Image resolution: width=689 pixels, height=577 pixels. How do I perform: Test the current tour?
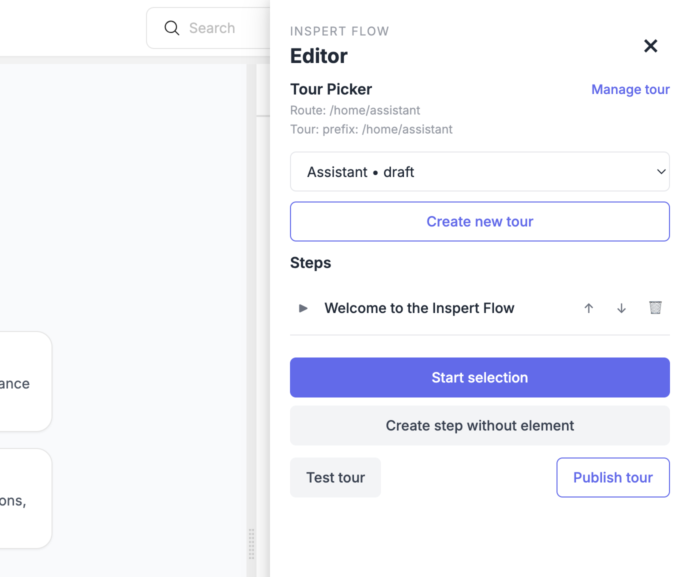click(x=335, y=477)
